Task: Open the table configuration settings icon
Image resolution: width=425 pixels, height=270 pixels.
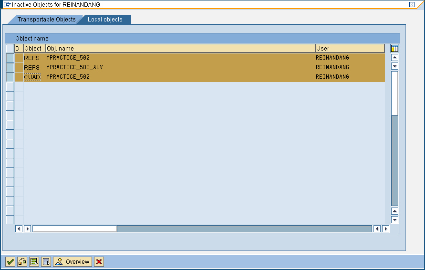Action: coord(394,48)
